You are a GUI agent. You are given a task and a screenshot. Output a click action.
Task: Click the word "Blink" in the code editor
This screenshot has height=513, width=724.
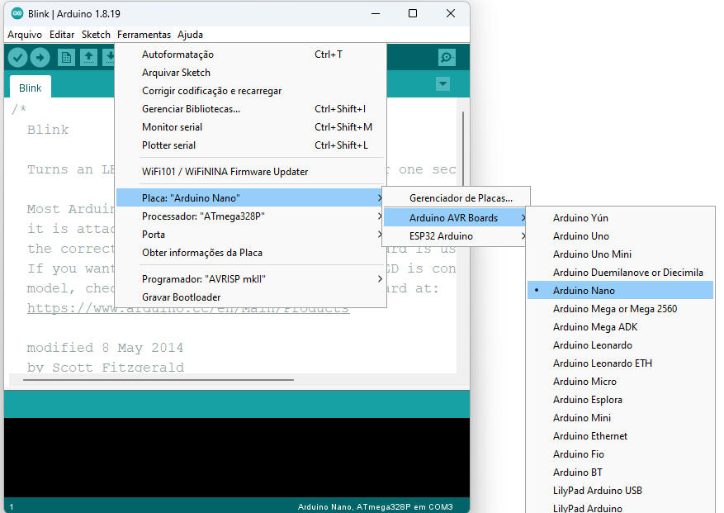click(x=48, y=130)
